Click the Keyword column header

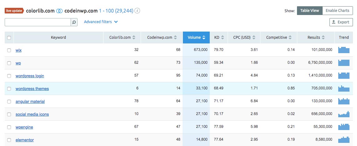click(58, 37)
